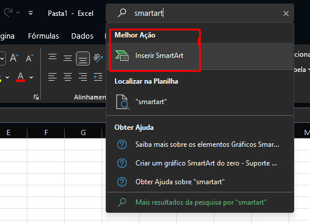Open help: Saiba mais sobre os elementos Gráficos
Screen dimensions: 310x224
tap(200, 144)
